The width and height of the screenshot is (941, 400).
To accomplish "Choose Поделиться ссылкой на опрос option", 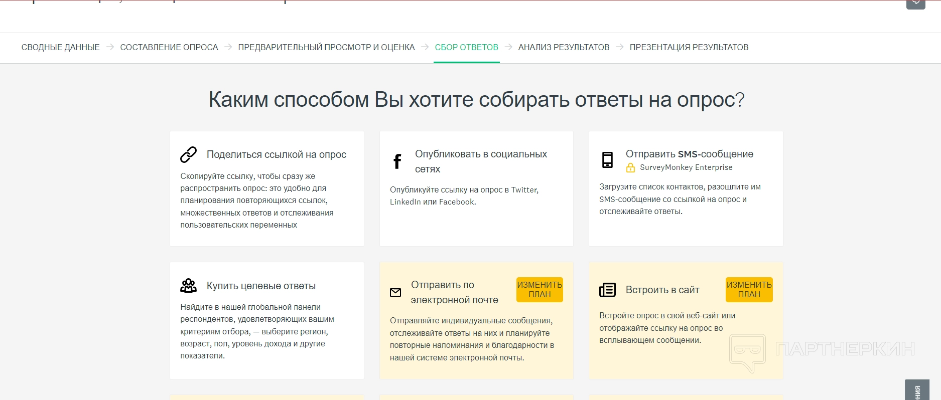I will (x=277, y=154).
